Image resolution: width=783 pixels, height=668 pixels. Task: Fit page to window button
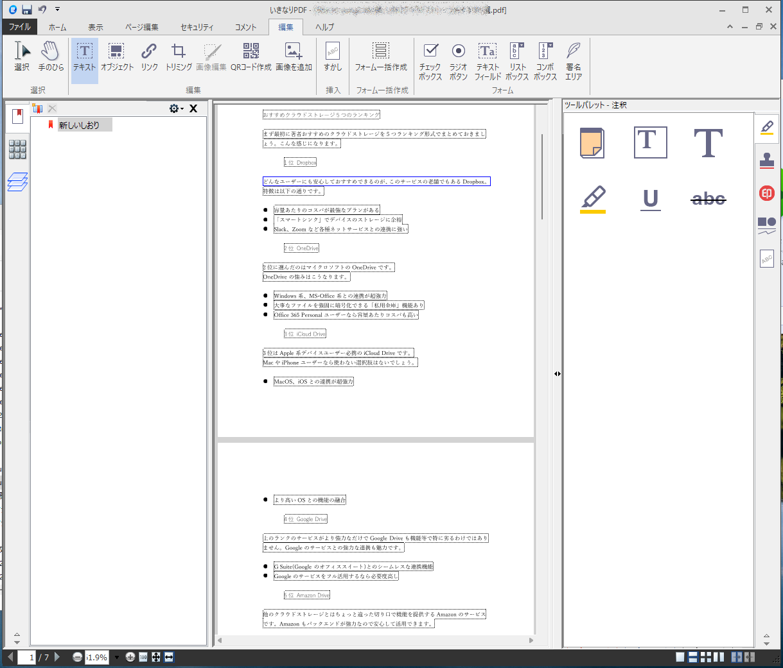pos(156,657)
